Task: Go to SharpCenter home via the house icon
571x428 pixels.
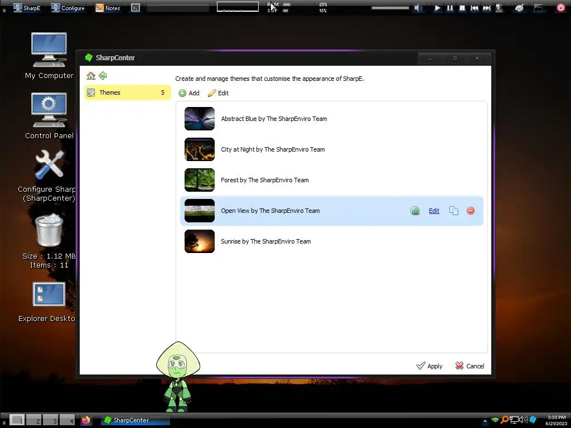Action: [x=91, y=76]
